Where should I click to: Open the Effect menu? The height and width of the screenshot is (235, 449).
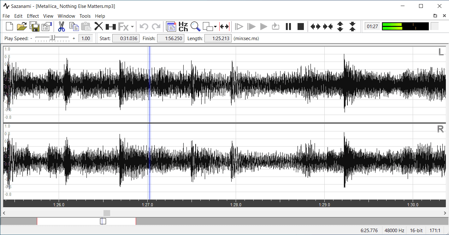tap(33, 16)
